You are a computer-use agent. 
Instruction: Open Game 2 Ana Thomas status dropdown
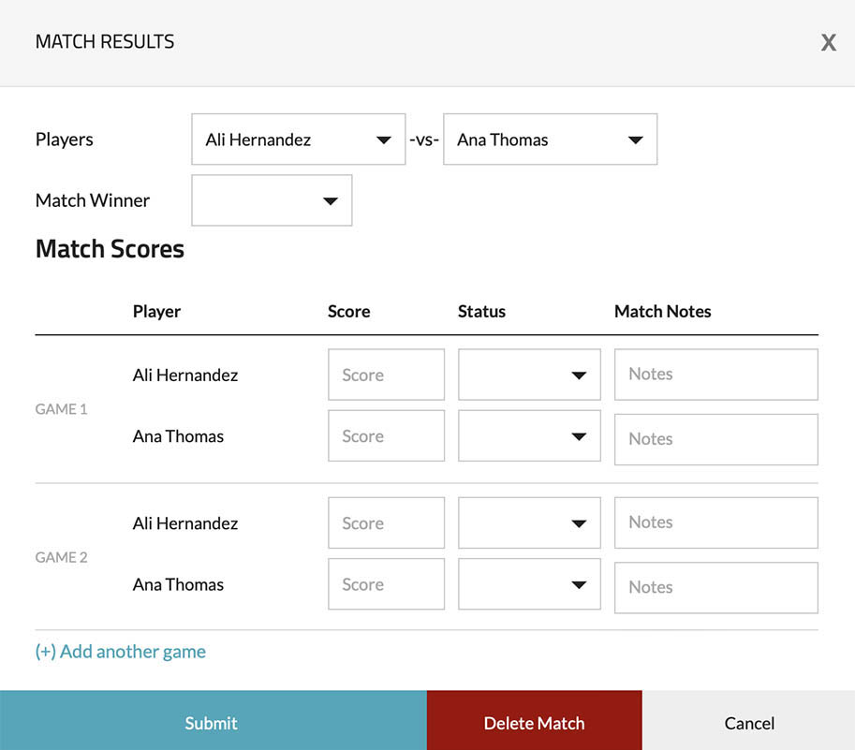529,585
